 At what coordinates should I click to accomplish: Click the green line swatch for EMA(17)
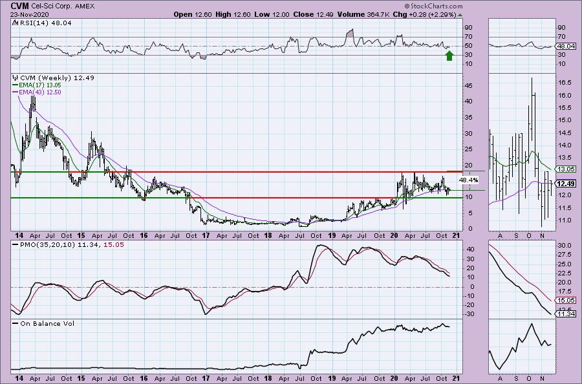point(16,85)
